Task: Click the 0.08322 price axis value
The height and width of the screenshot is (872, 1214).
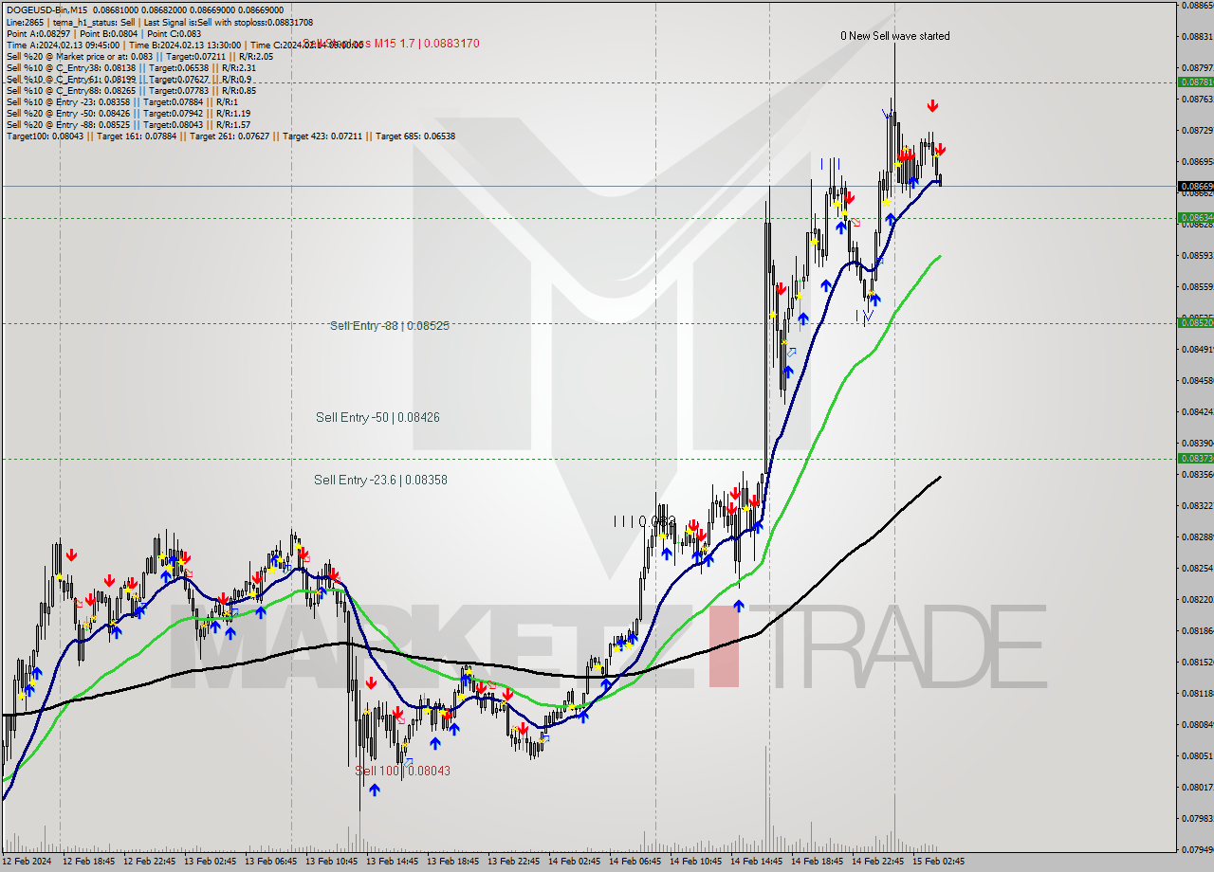Action: [x=1197, y=505]
